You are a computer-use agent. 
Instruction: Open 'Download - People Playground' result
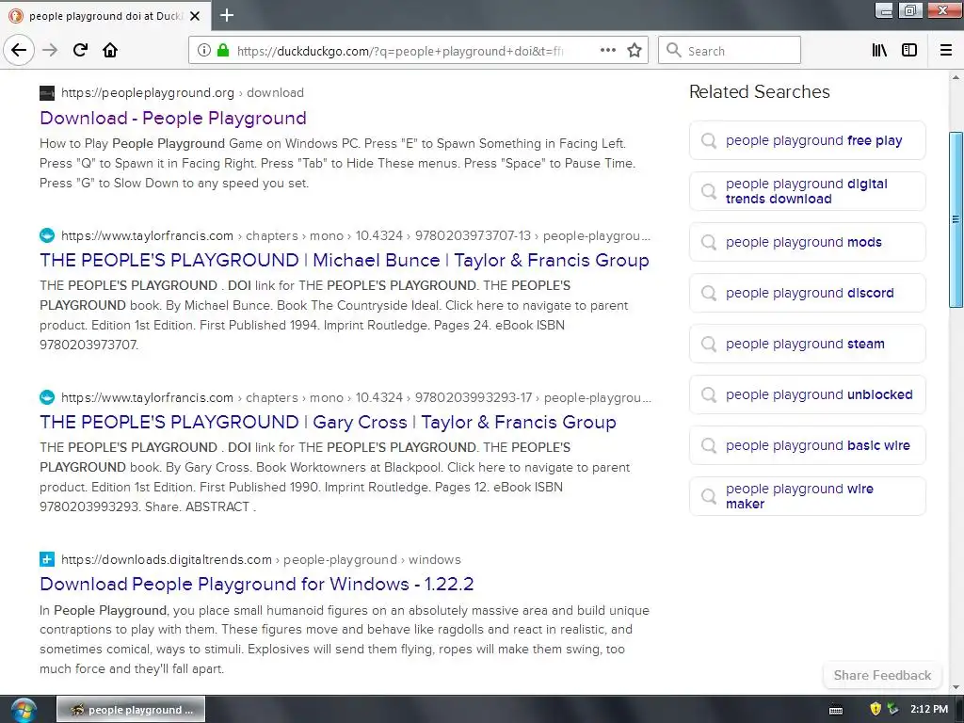pos(173,118)
